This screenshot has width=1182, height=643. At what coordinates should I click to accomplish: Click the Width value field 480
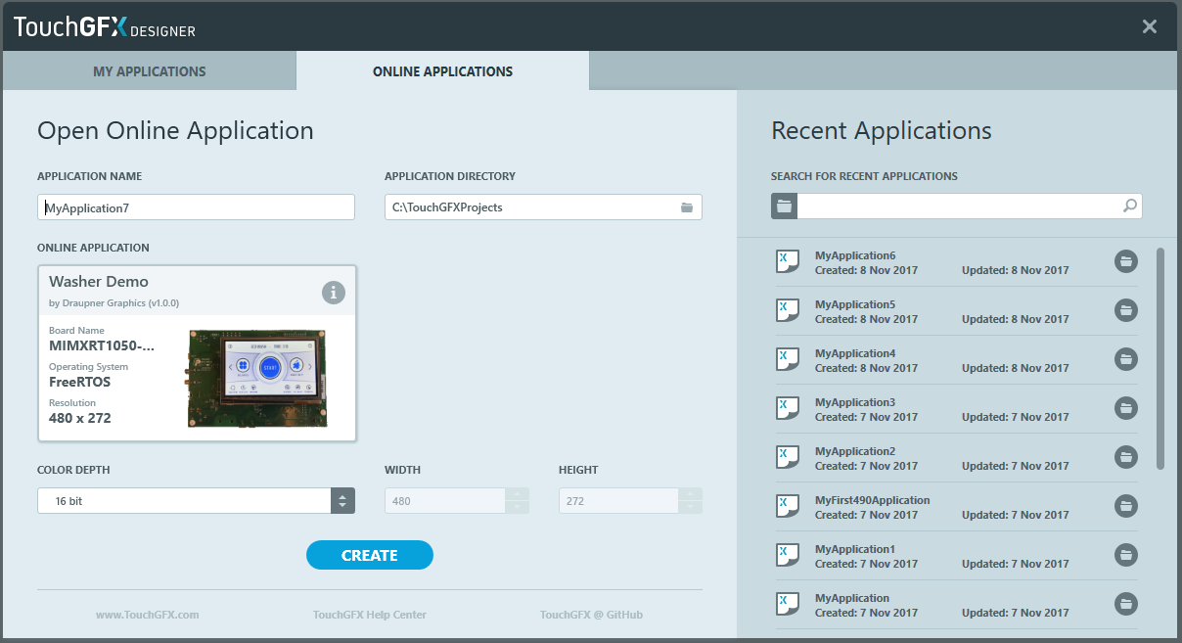pos(445,500)
